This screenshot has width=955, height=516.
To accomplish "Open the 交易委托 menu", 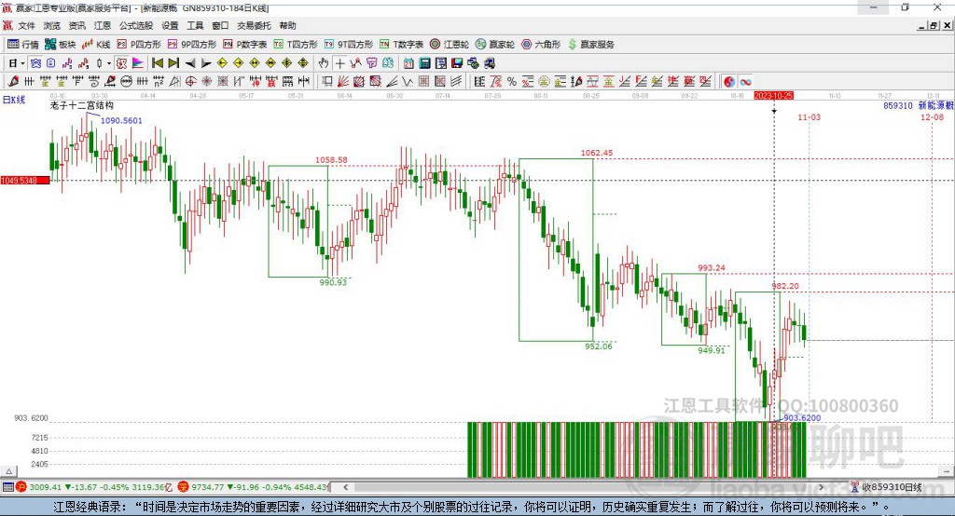I will coord(254,25).
